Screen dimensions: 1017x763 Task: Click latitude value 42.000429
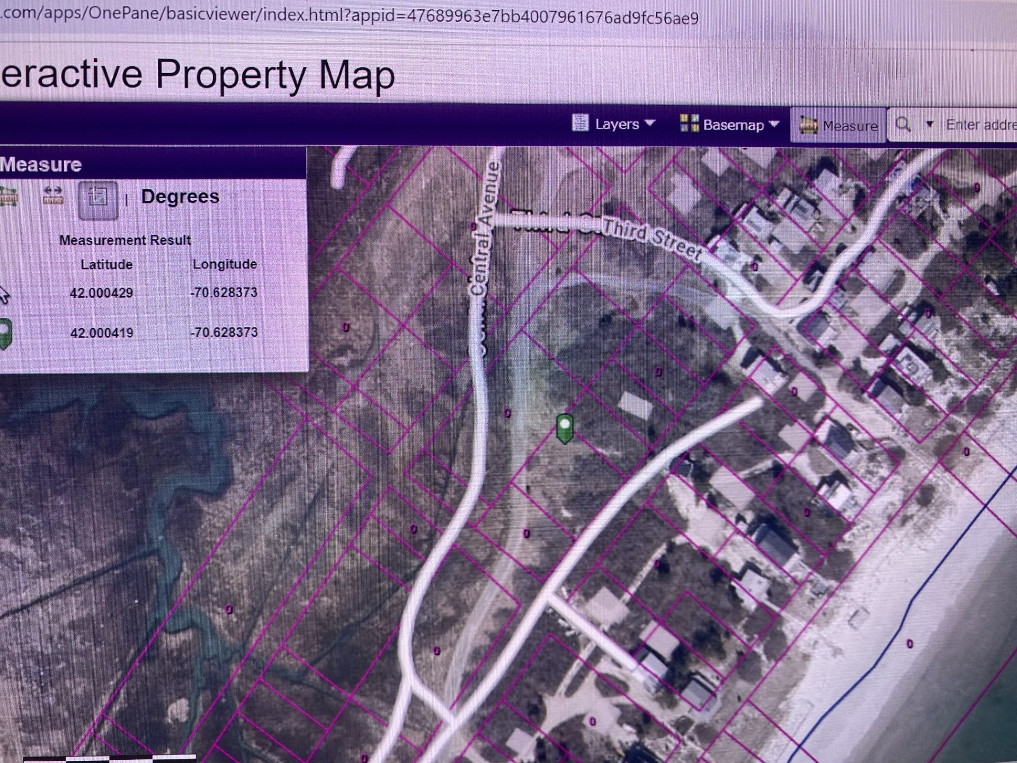pos(101,293)
